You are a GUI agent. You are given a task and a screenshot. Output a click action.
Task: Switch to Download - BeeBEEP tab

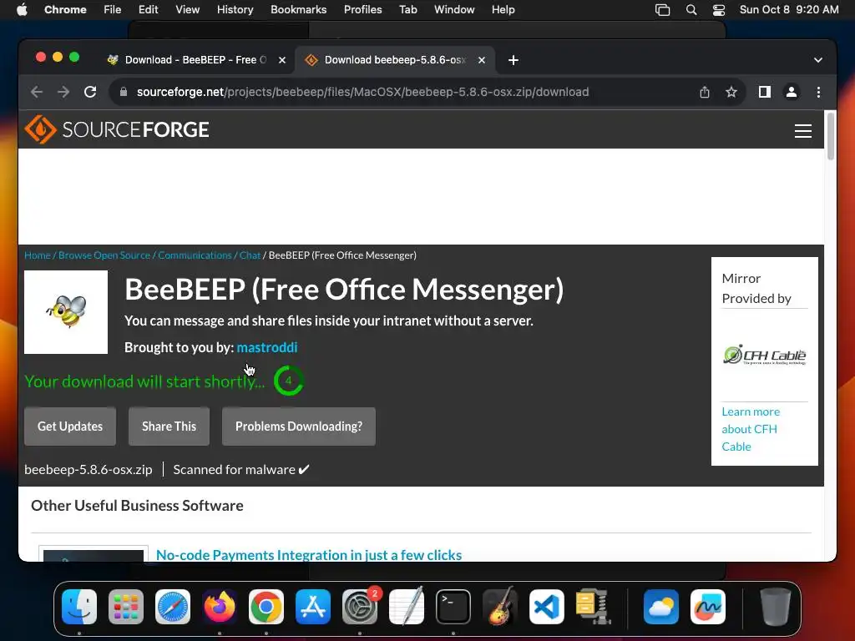pos(195,60)
